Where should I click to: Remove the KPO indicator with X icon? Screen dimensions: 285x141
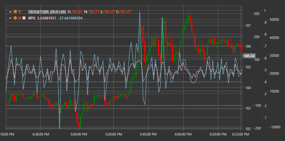20,18
